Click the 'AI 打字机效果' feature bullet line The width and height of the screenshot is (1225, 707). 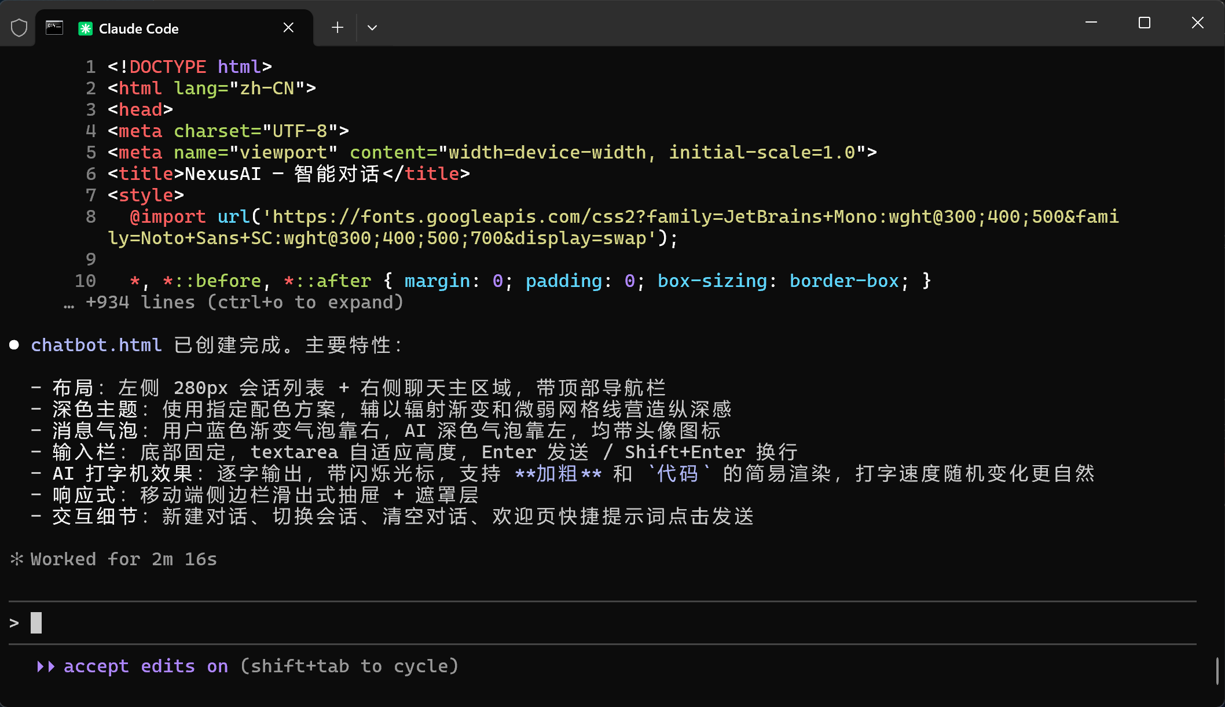pos(563,474)
